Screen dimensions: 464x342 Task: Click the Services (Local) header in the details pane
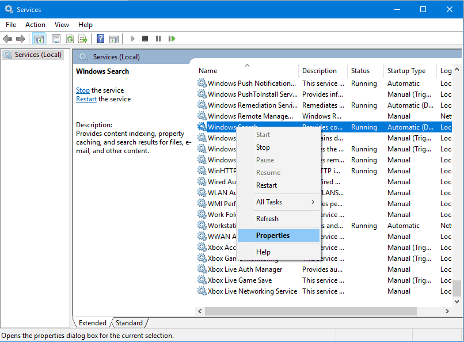tap(116, 57)
